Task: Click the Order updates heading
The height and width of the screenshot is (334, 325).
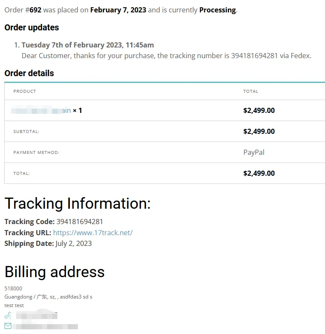Action: pos(32,27)
